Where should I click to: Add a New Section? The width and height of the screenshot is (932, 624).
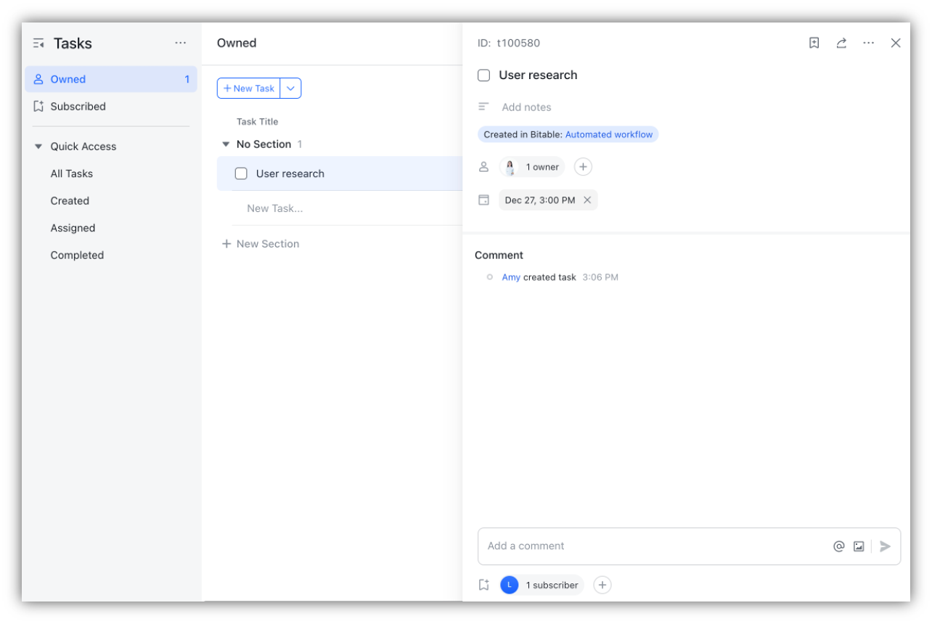[261, 244]
